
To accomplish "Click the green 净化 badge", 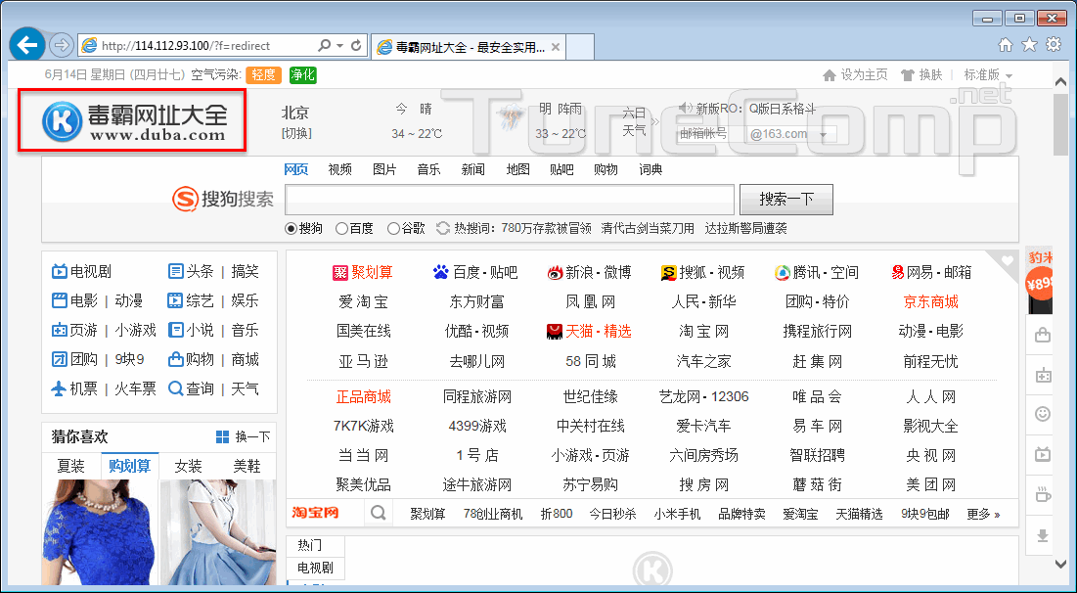I will click(x=302, y=75).
